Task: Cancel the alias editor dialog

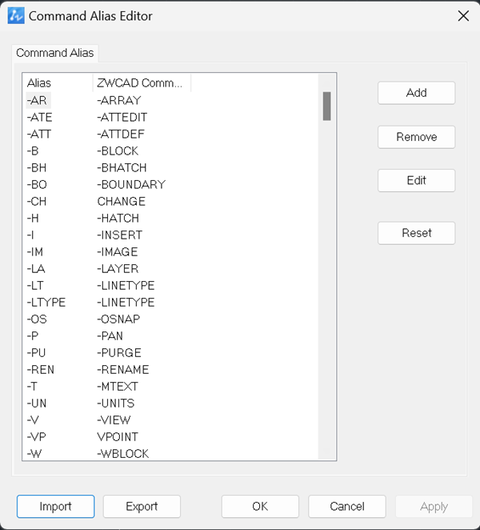Action: pos(347,506)
